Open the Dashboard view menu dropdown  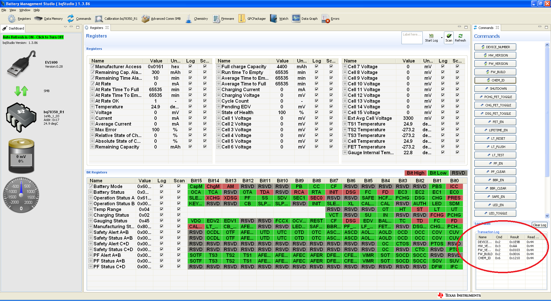pos(65,27)
